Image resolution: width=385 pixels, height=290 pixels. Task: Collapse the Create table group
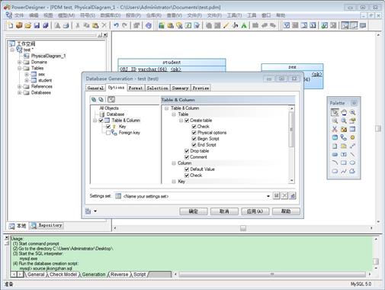pyautogui.click(x=181, y=121)
